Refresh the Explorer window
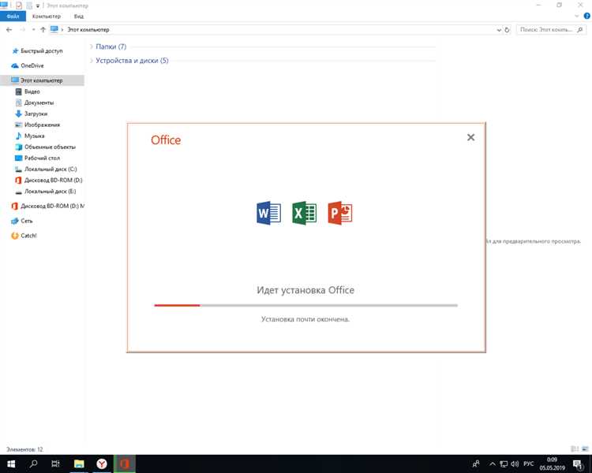This screenshot has height=473, width=592. (x=507, y=30)
